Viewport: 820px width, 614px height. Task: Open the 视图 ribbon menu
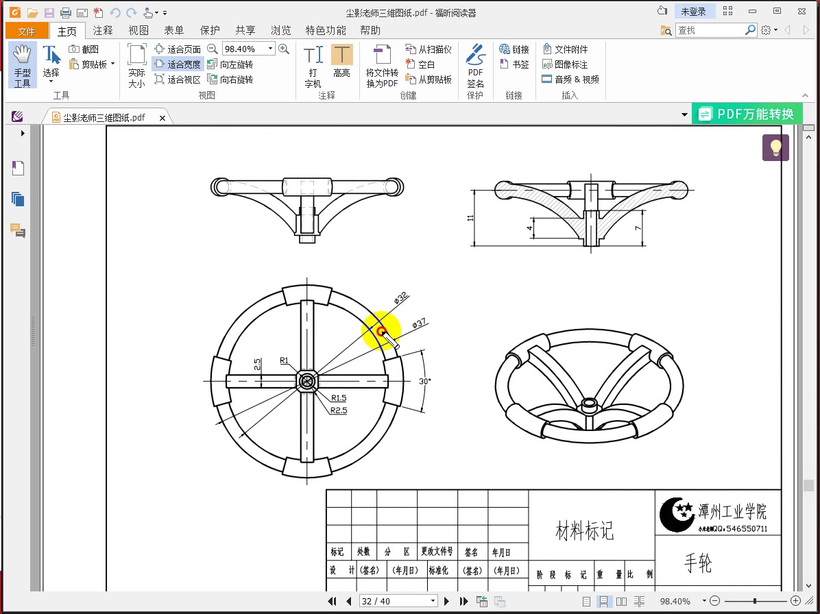pyautogui.click(x=138, y=30)
